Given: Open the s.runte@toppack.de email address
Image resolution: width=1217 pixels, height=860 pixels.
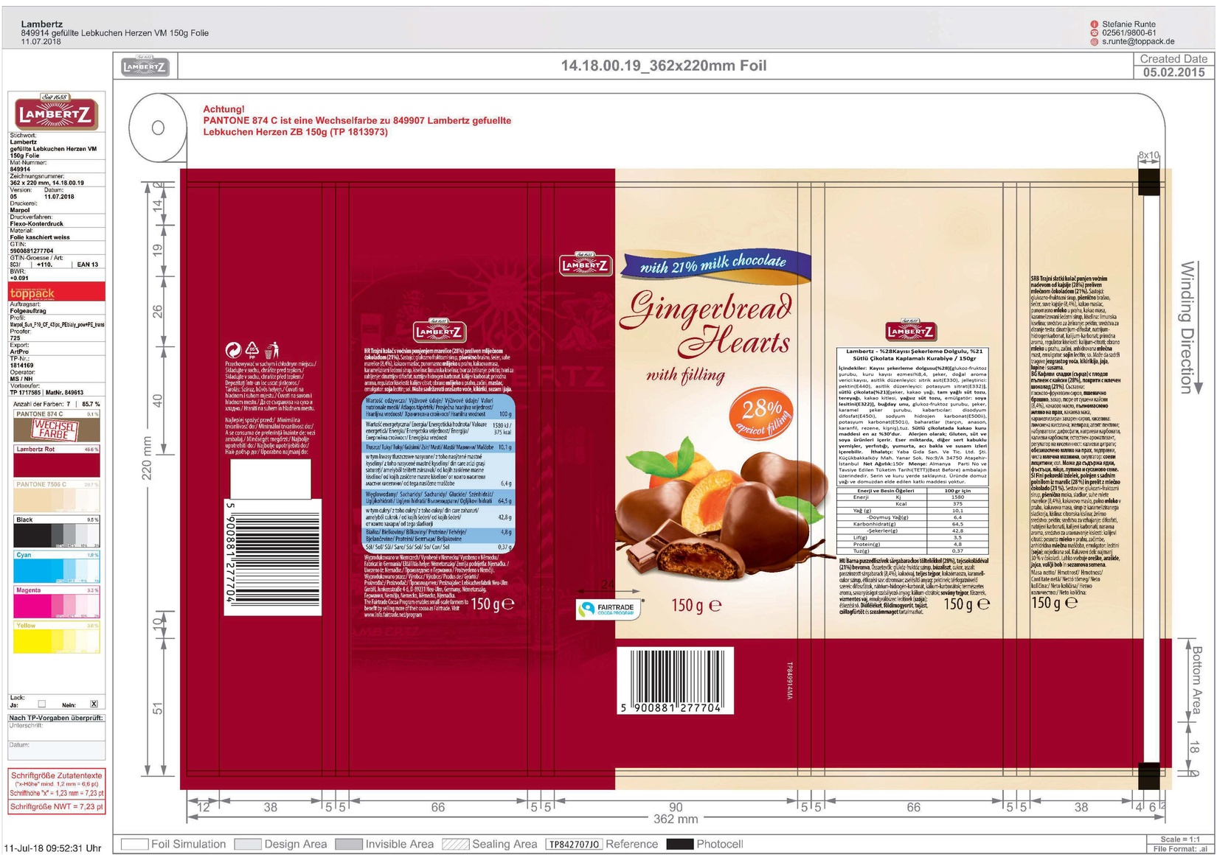Looking at the screenshot, I should (x=1138, y=42).
